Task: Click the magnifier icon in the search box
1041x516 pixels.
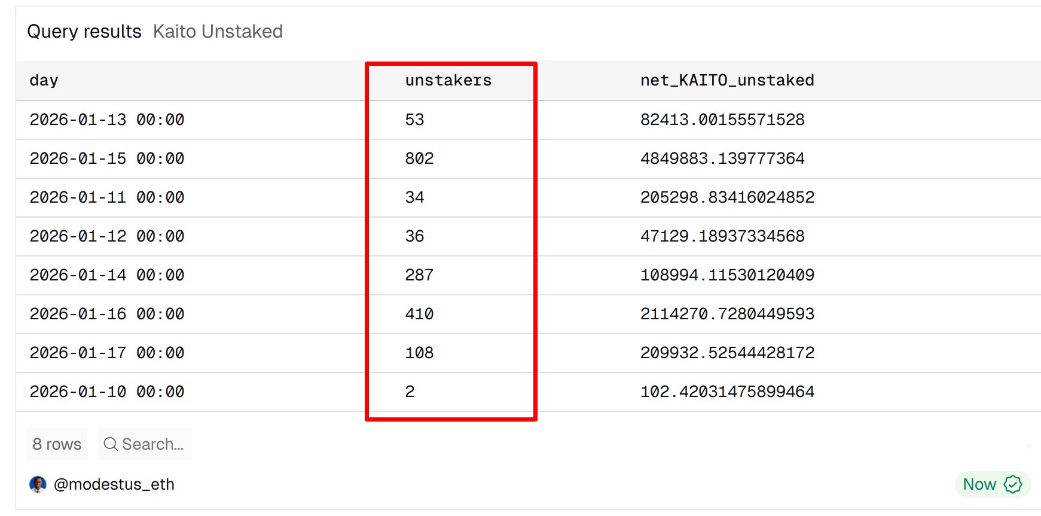Action: click(111, 444)
